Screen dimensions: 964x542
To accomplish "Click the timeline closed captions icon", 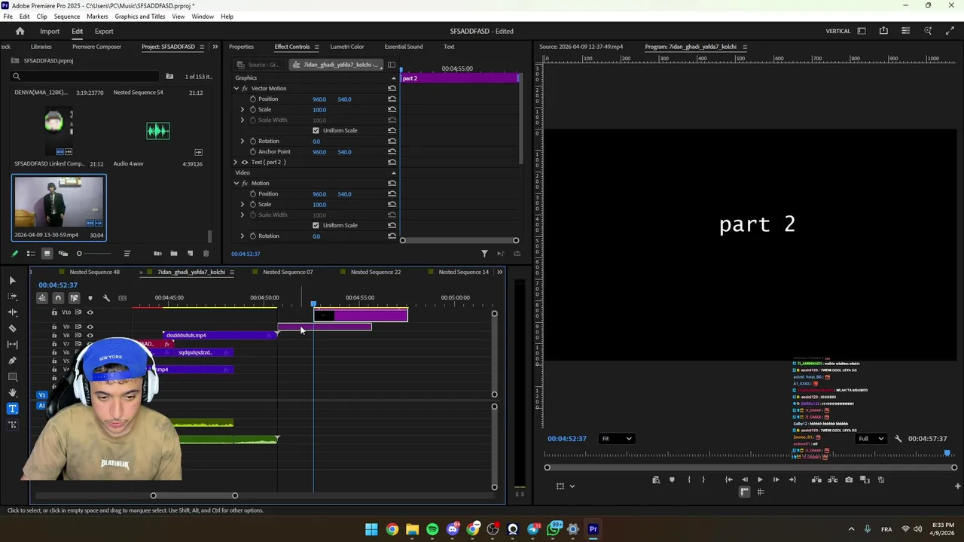I will coord(123,298).
